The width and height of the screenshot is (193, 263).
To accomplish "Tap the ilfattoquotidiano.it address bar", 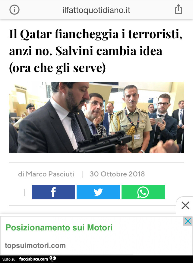I will [x=96, y=10].
